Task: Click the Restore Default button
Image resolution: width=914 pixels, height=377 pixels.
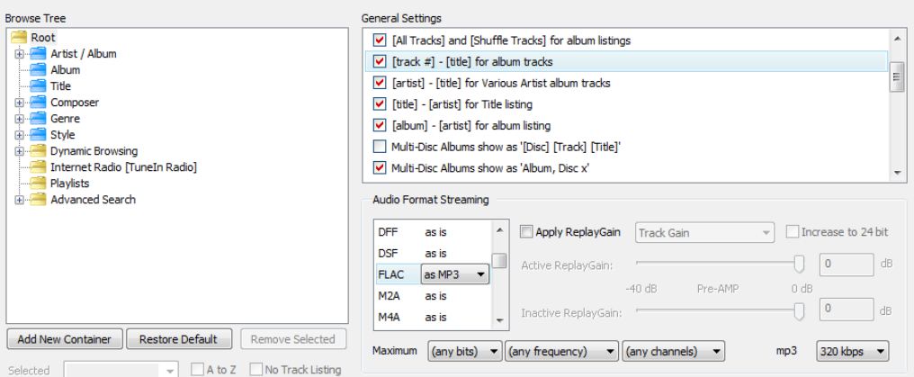Action: coord(177,339)
